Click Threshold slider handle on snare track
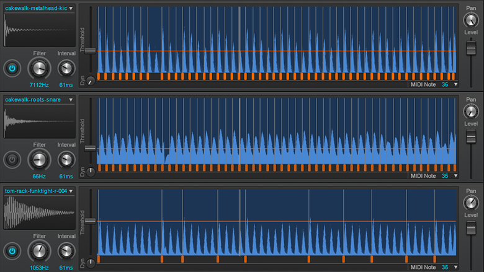The image size is (484, 272). coord(90,149)
